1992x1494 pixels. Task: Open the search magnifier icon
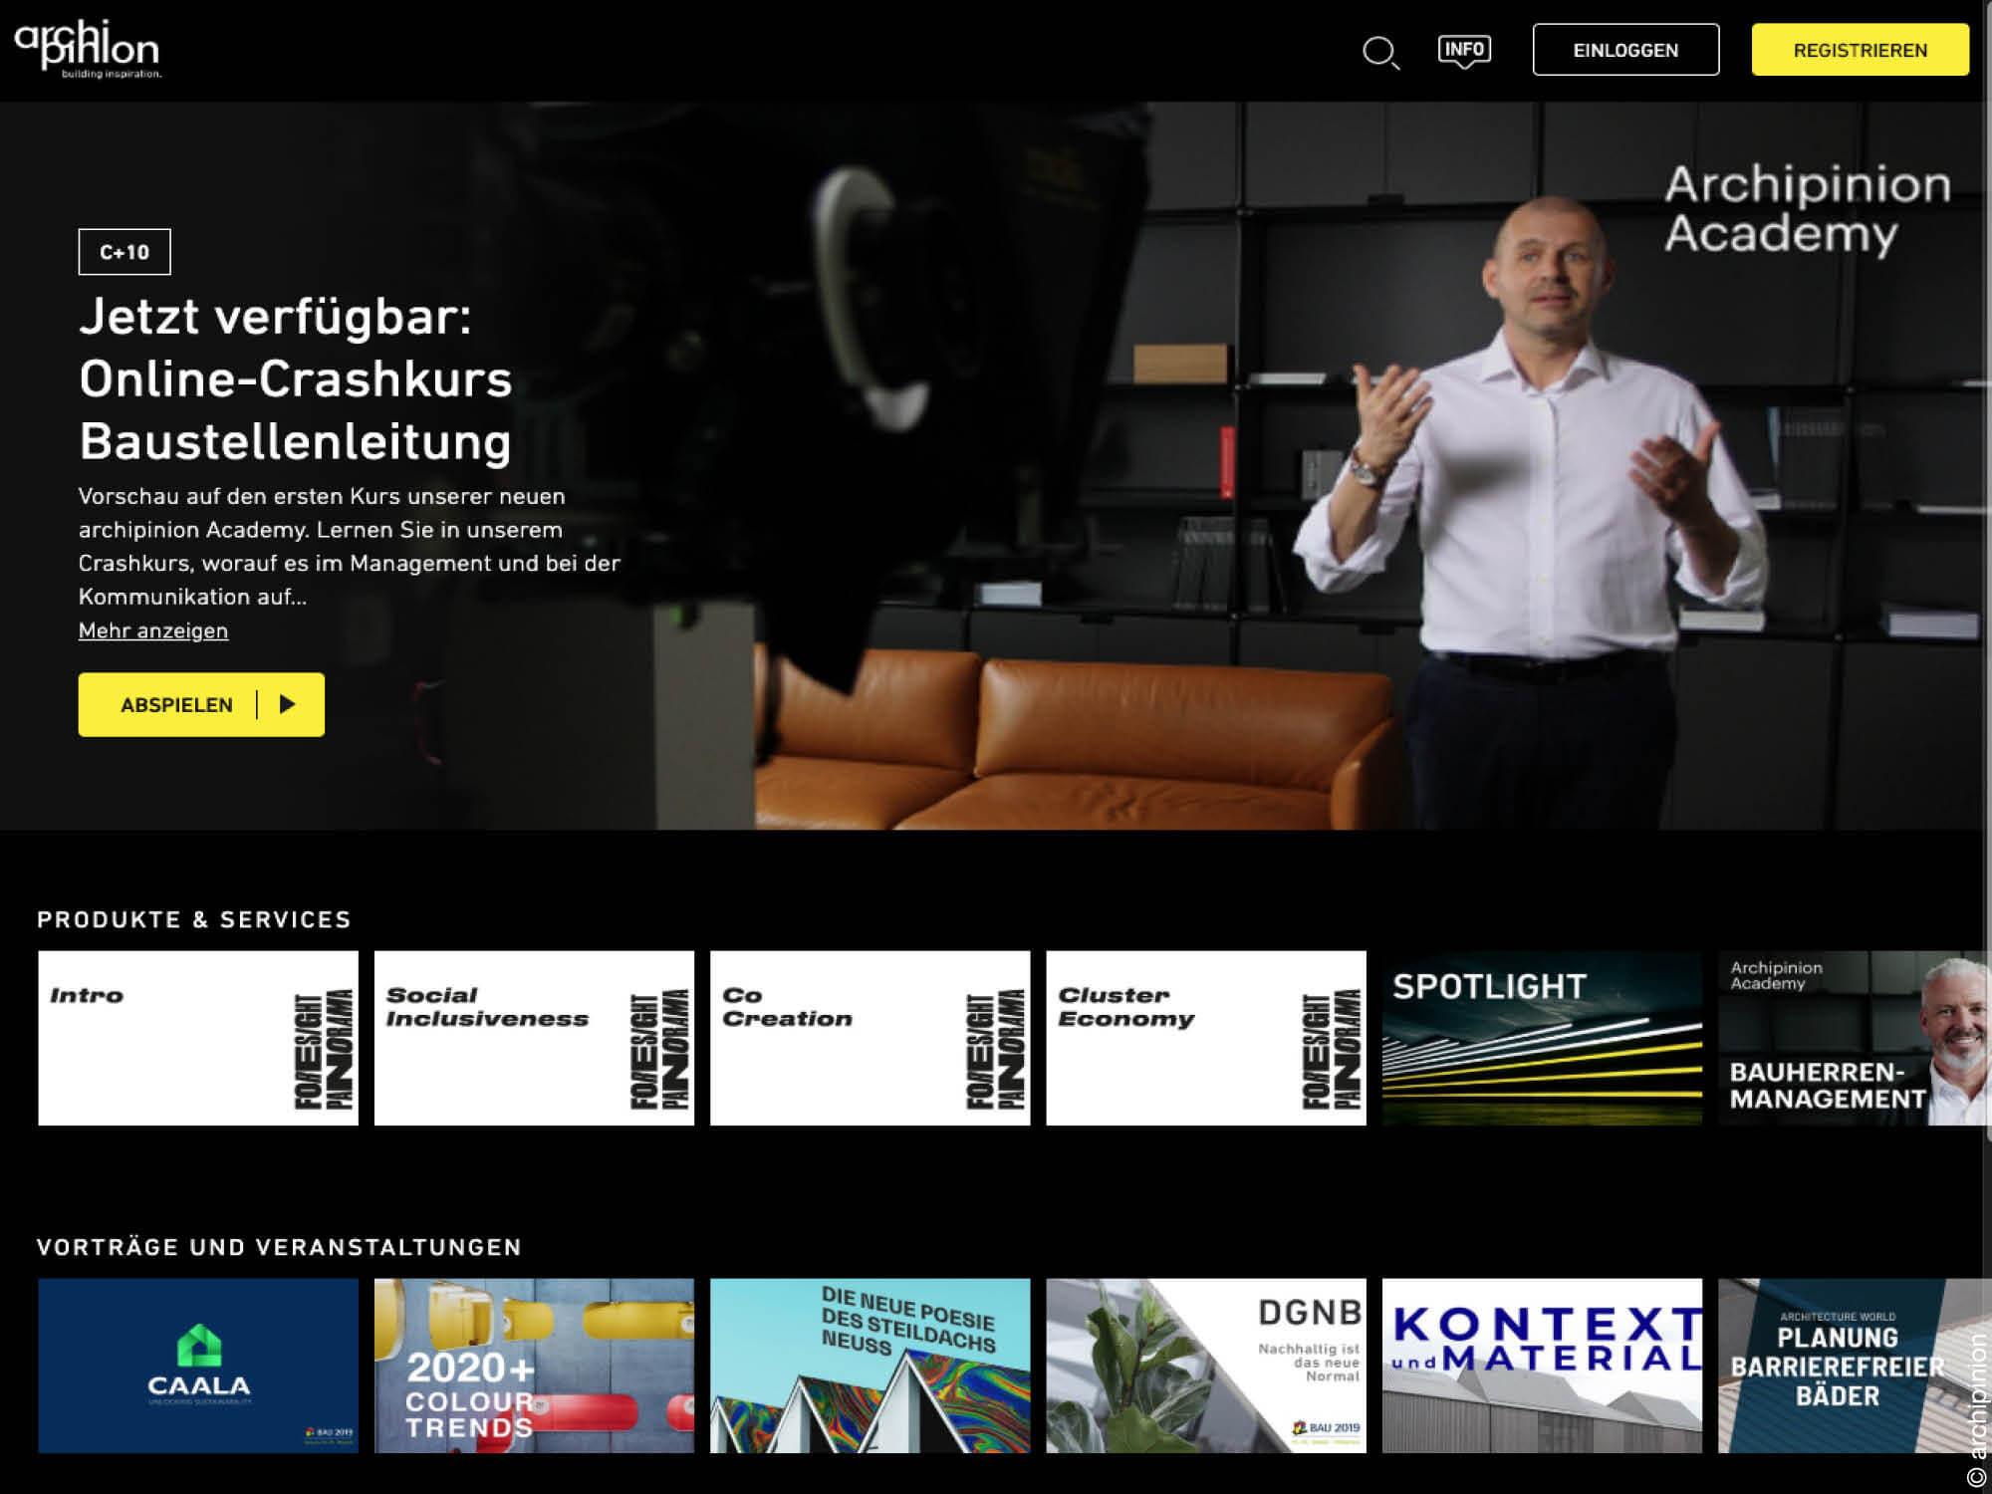coord(1380,53)
